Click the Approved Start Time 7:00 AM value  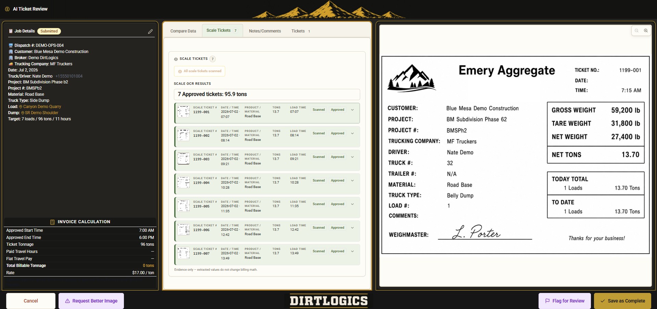[147, 230]
